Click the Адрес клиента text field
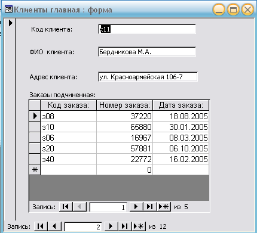This screenshot has height=233, width=257. pos(148,77)
